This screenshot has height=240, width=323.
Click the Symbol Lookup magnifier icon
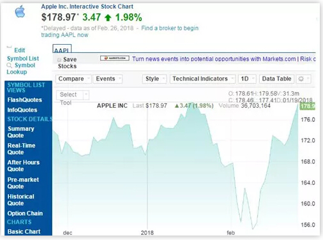pyautogui.click(x=9, y=65)
